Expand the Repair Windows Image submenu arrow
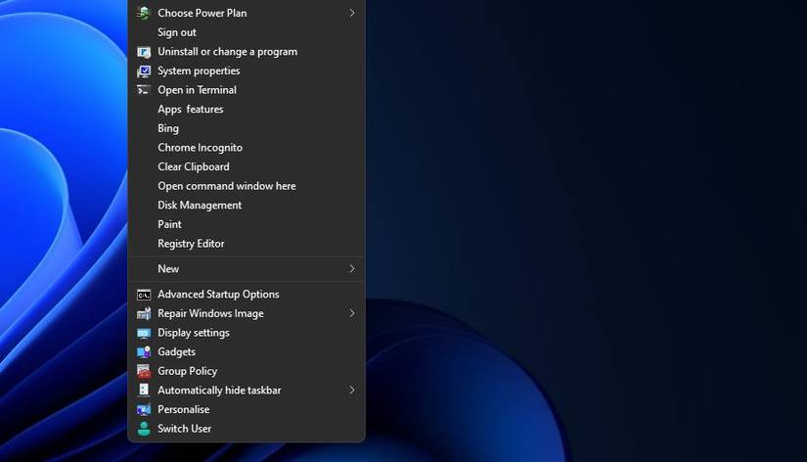Screen dimensions: 807x462 point(352,313)
